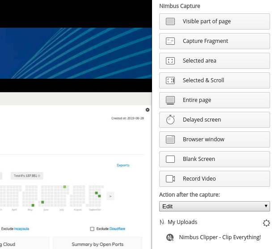Click the Capture Fragment icon
275x249 pixels.
(x=170, y=41)
